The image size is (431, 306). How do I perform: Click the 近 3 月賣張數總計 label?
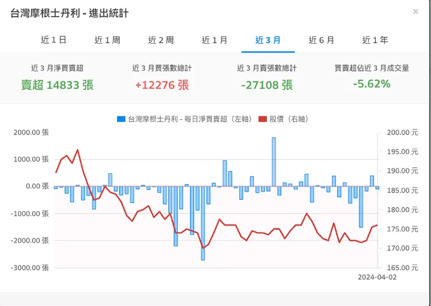click(267, 68)
